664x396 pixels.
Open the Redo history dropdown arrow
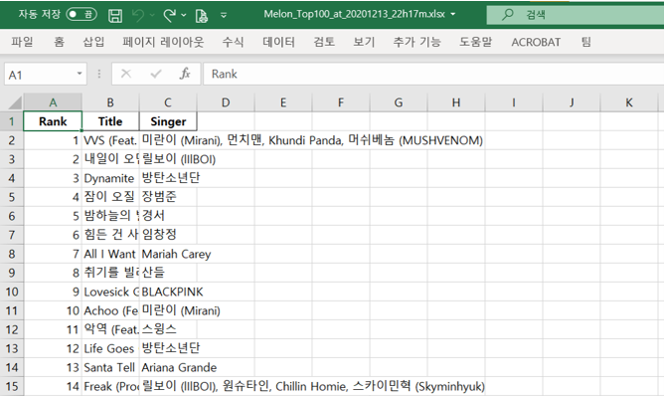(x=184, y=16)
